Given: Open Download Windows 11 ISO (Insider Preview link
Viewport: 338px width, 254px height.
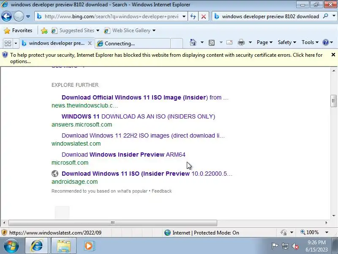Looking at the screenshot, I should (x=147, y=174).
